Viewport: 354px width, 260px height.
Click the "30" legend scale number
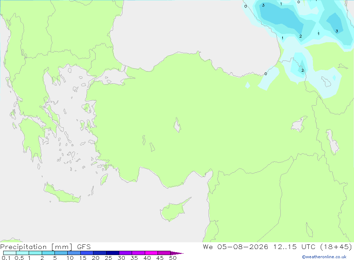(121, 258)
